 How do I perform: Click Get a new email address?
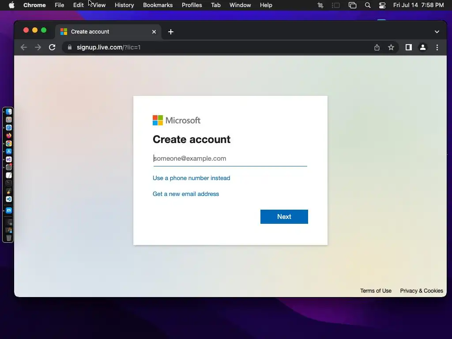point(186,194)
